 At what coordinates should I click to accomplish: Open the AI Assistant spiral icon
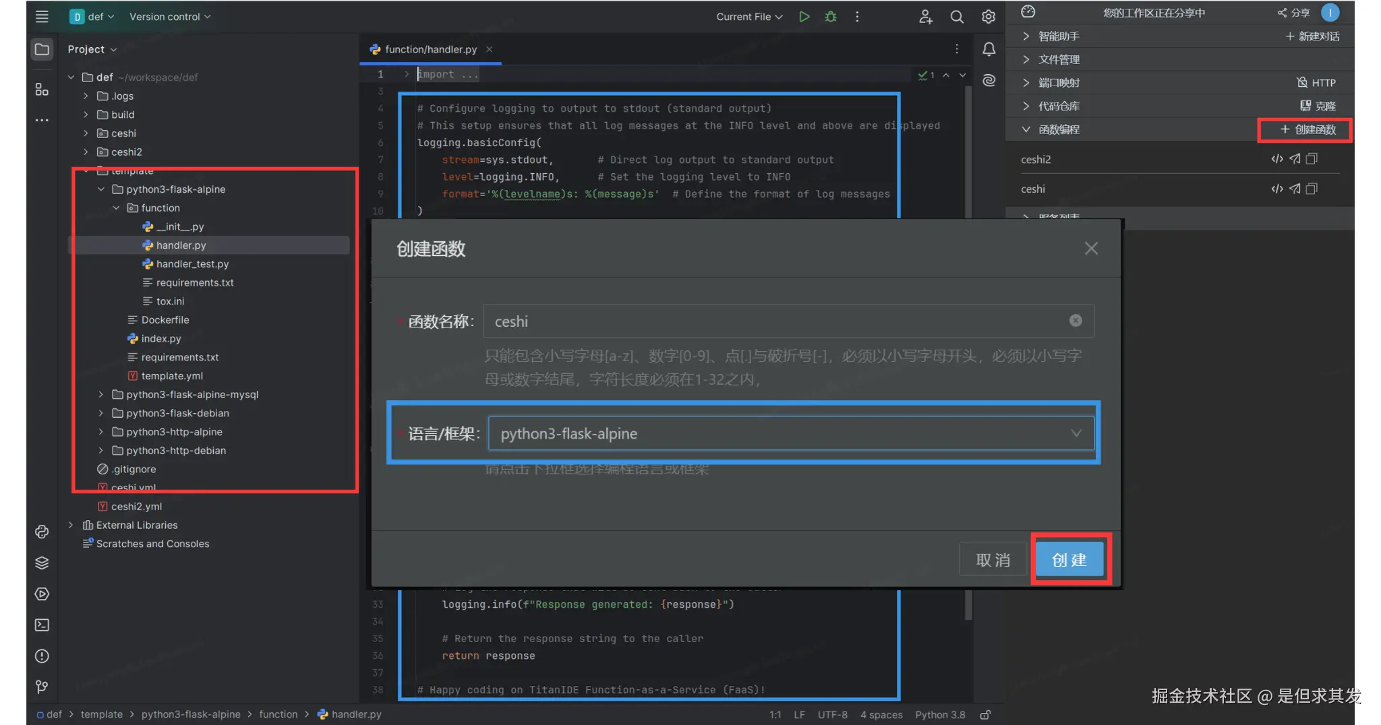tap(989, 80)
